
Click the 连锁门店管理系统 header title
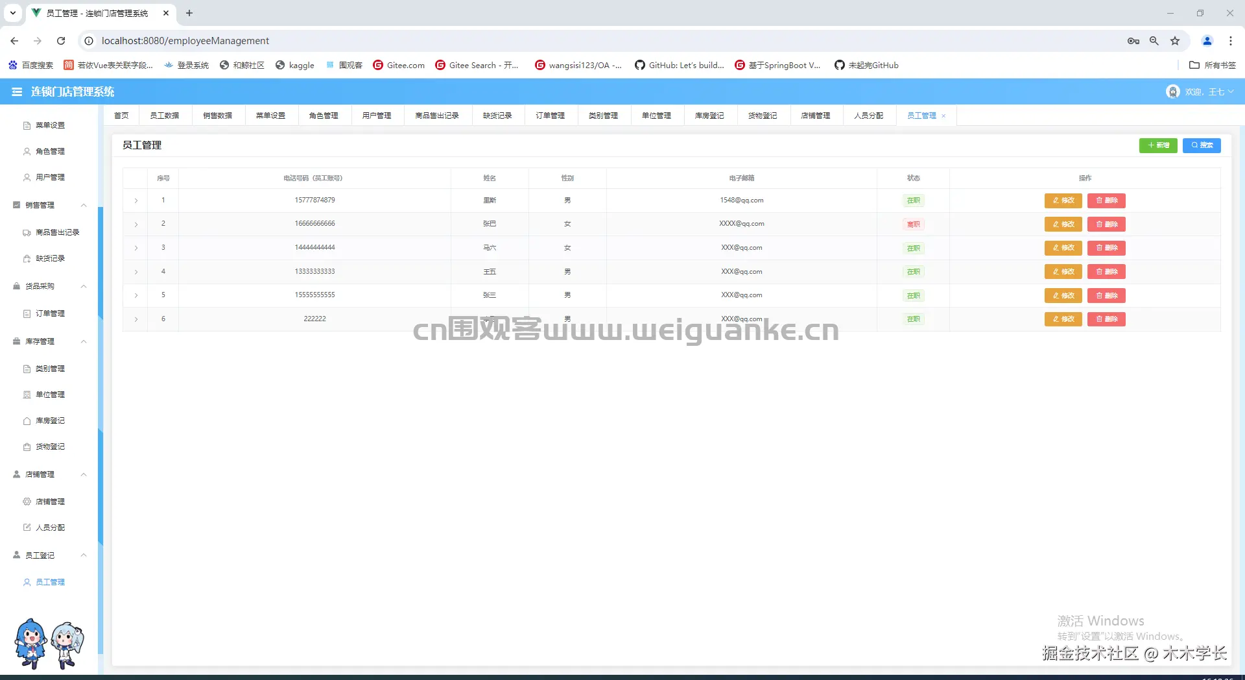click(x=73, y=92)
